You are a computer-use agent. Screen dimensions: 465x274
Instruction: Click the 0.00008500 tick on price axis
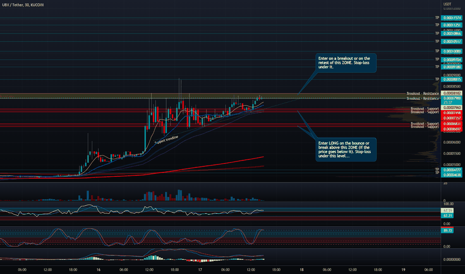coord(452,87)
